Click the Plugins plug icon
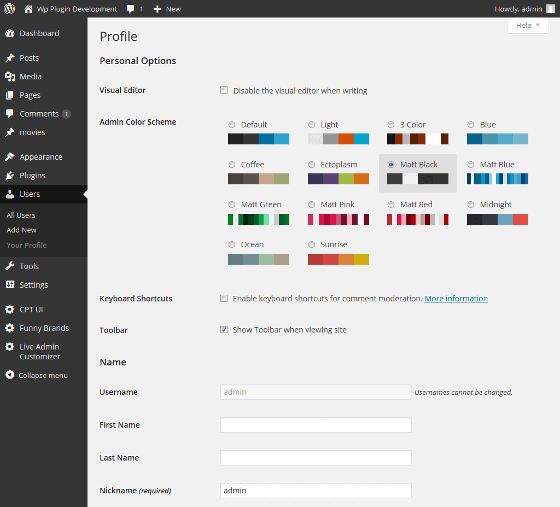This screenshot has width=560, height=507. (x=10, y=176)
